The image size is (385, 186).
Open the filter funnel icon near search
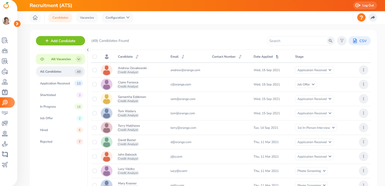[342, 41]
